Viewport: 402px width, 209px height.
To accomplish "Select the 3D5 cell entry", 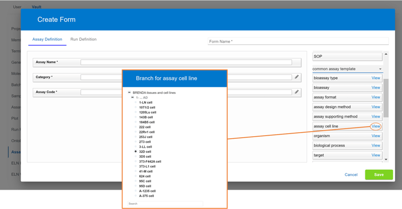I will click(x=145, y=156).
